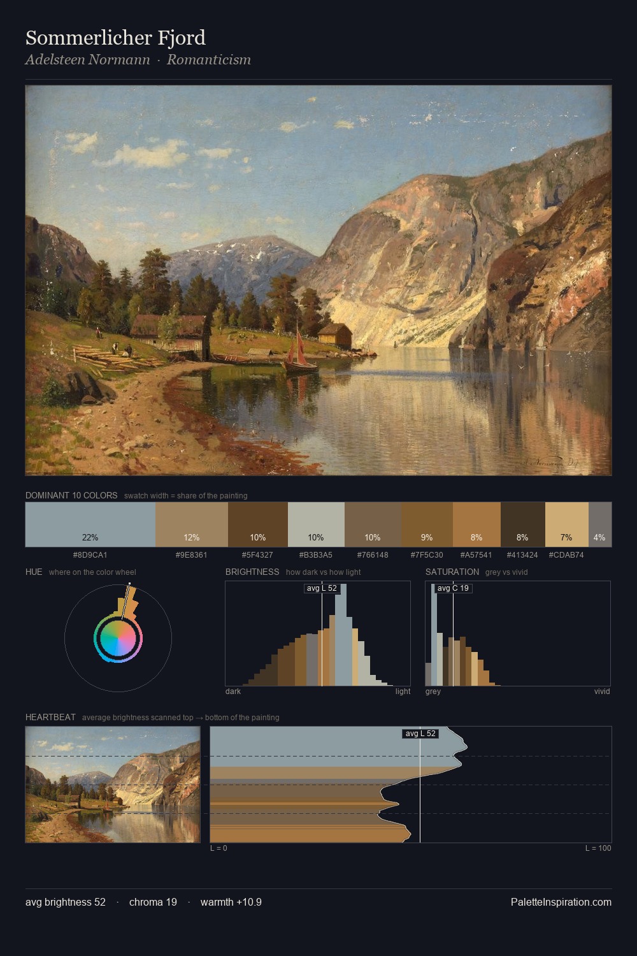Click the 'vivid' axis label of saturation chart
Screen dimensions: 637x956
tap(602, 692)
